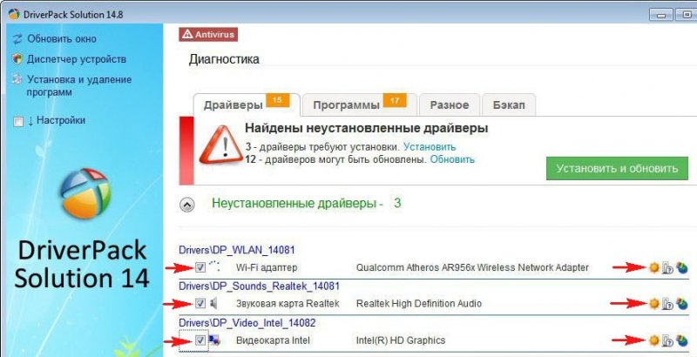
Task: Collapse the Неустановленные драйверы section
Action: pos(187,205)
